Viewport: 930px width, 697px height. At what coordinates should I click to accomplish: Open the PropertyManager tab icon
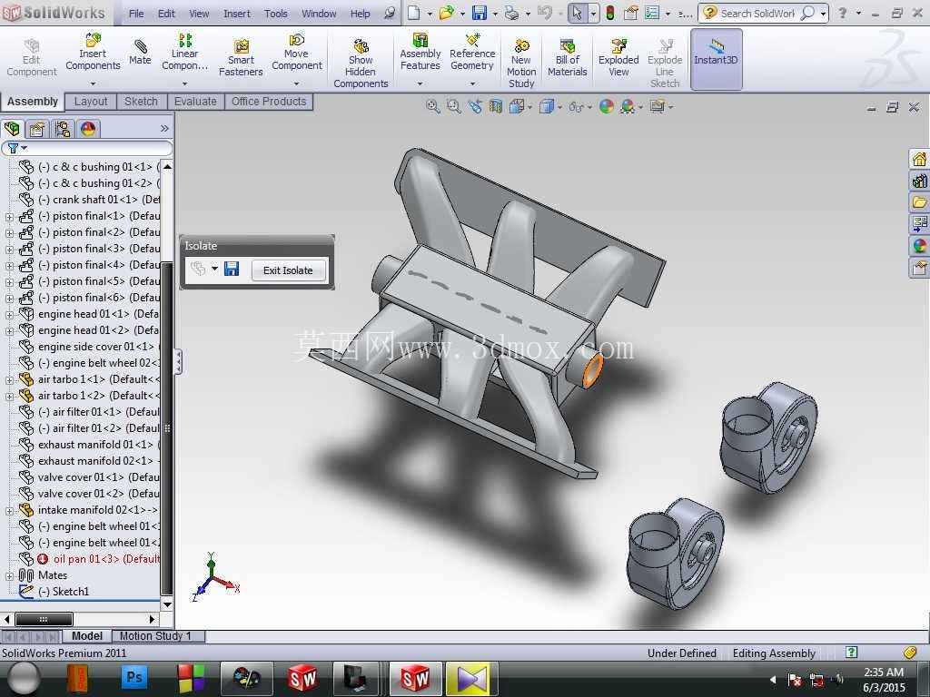(x=37, y=129)
